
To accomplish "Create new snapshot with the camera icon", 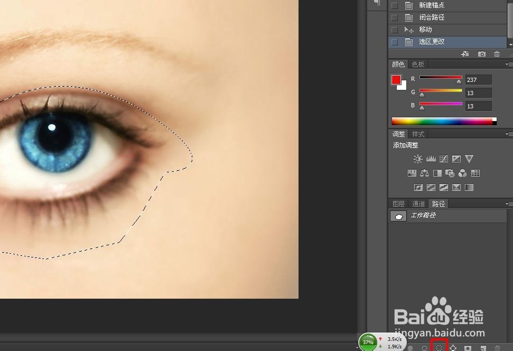I will click(482, 53).
